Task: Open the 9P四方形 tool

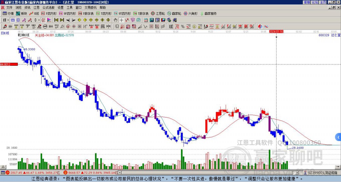Action: 67,13
